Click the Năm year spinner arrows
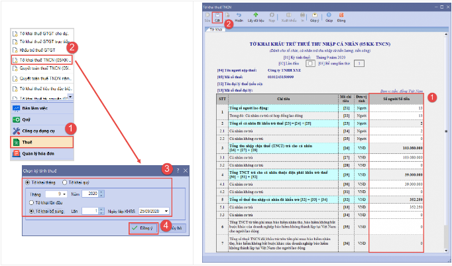The image size is (452, 266). click(101, 194)
